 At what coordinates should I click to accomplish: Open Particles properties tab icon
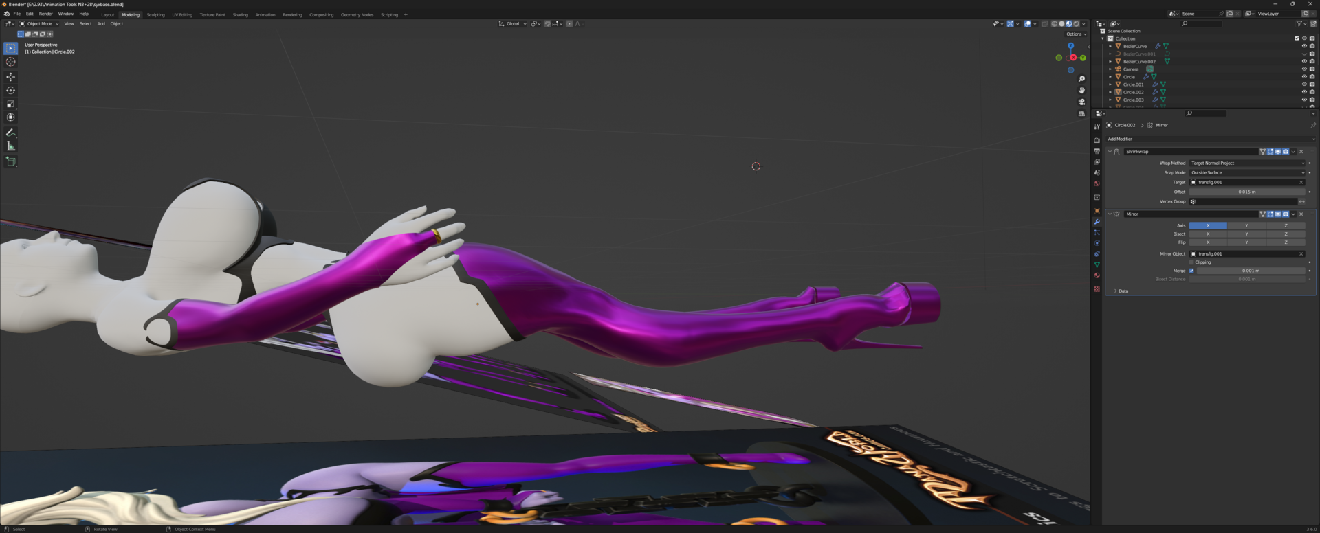(x=1097, y=233)
